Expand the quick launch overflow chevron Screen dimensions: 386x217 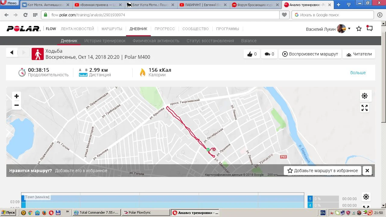pos(67,212)
